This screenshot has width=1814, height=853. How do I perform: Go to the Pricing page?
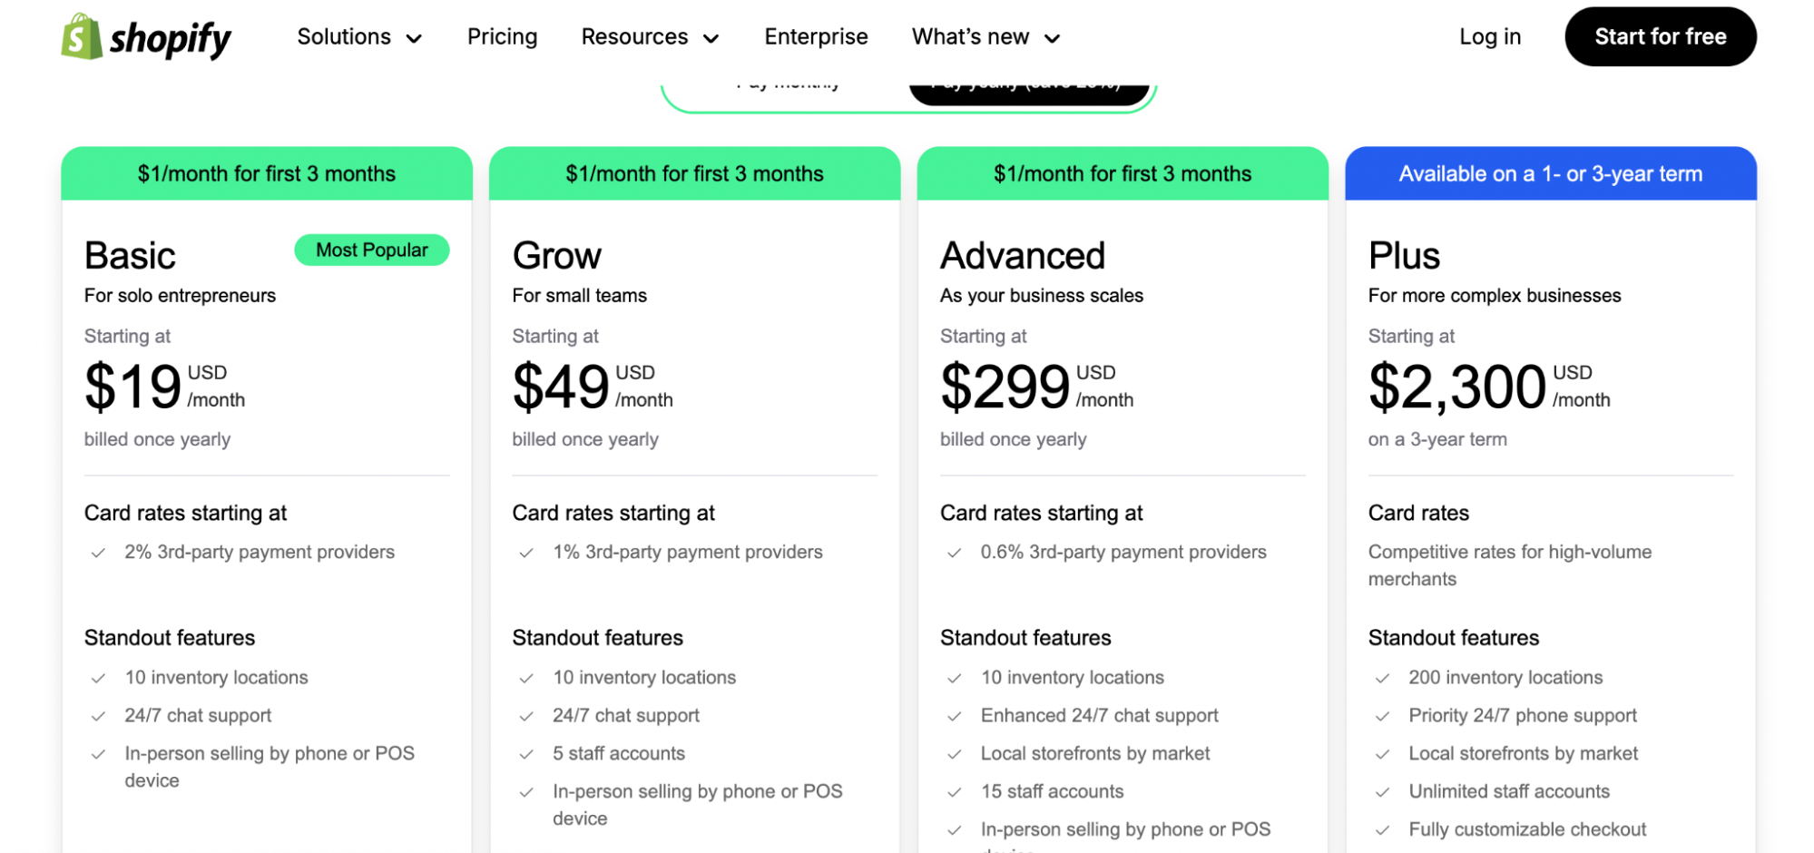coord(502,37)
